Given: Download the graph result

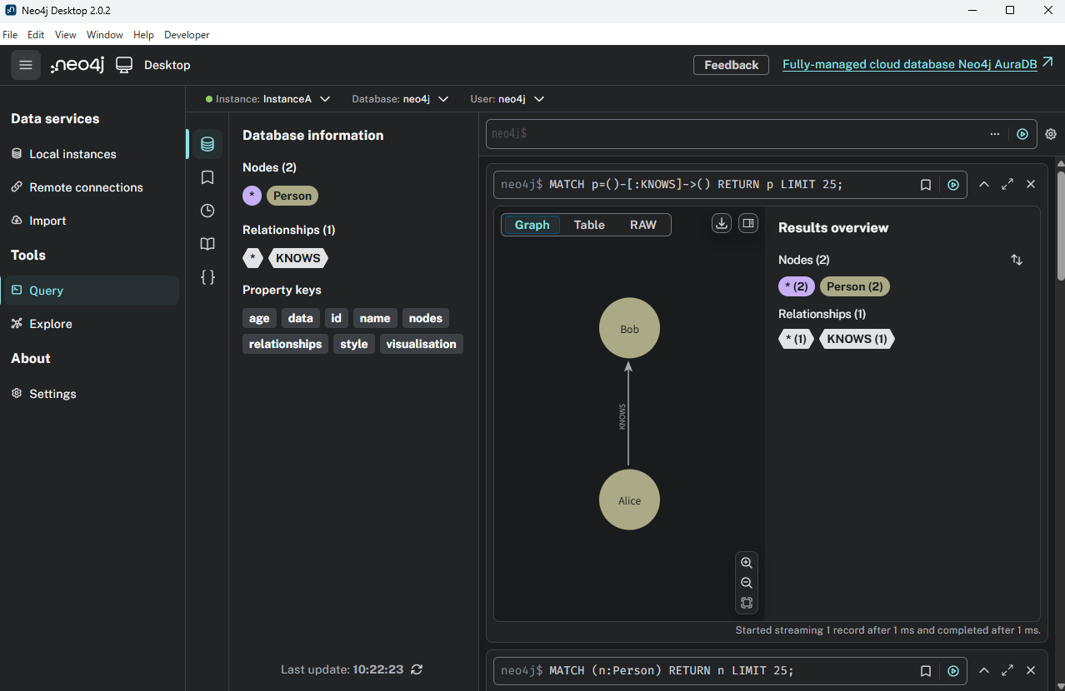Looking at the screenshot, I should (x=722, y=223).
